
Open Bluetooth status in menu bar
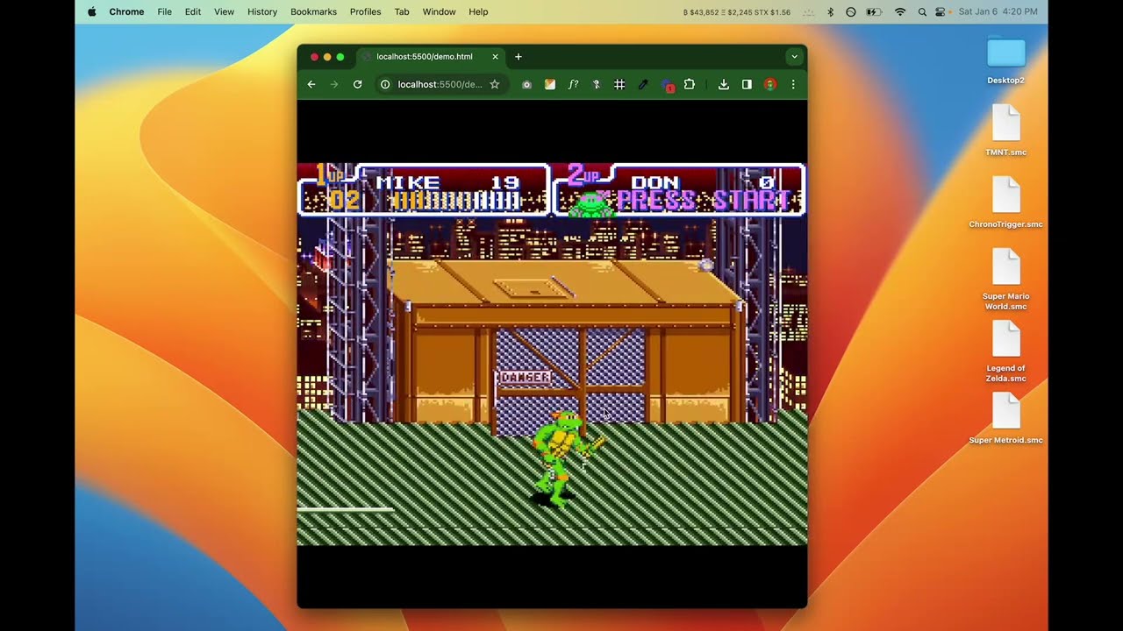(831, 11)
